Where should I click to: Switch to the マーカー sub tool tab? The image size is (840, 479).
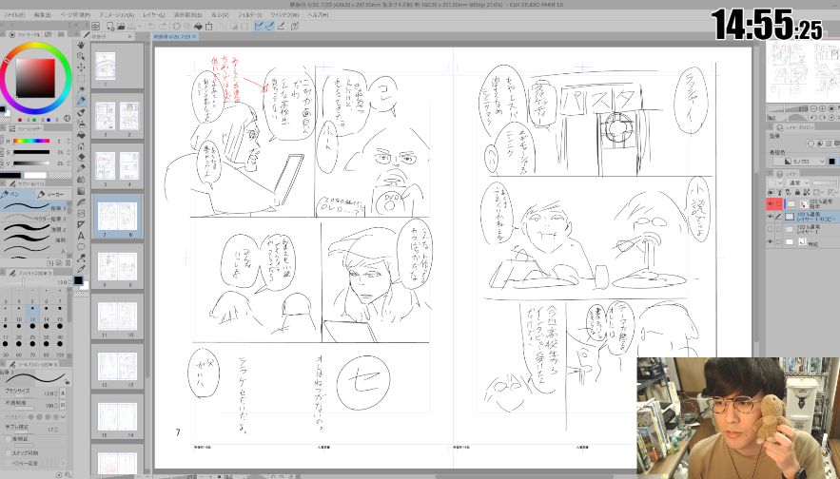coord(51,194)
